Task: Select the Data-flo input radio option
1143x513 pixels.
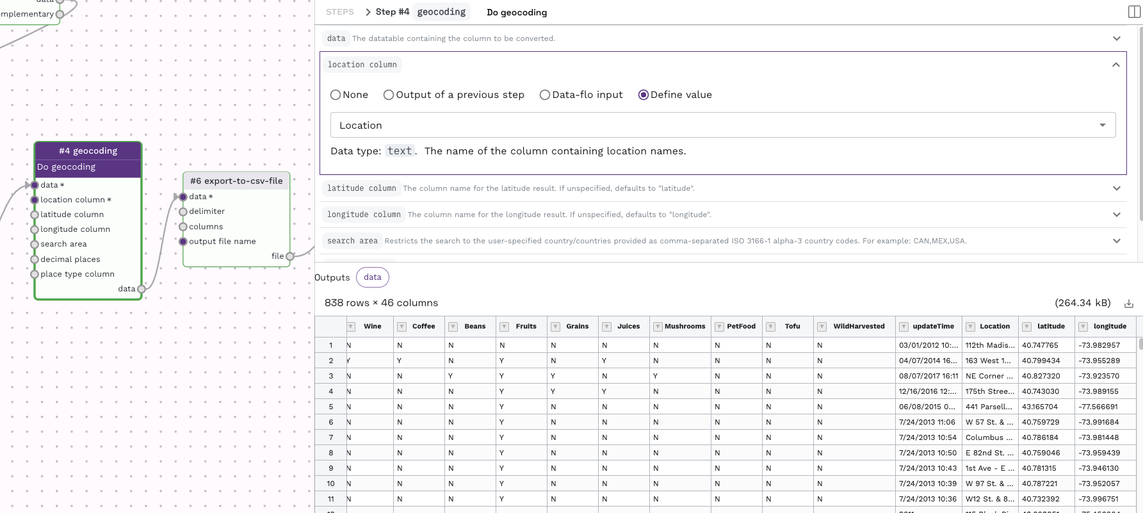Action: point(545,95)
